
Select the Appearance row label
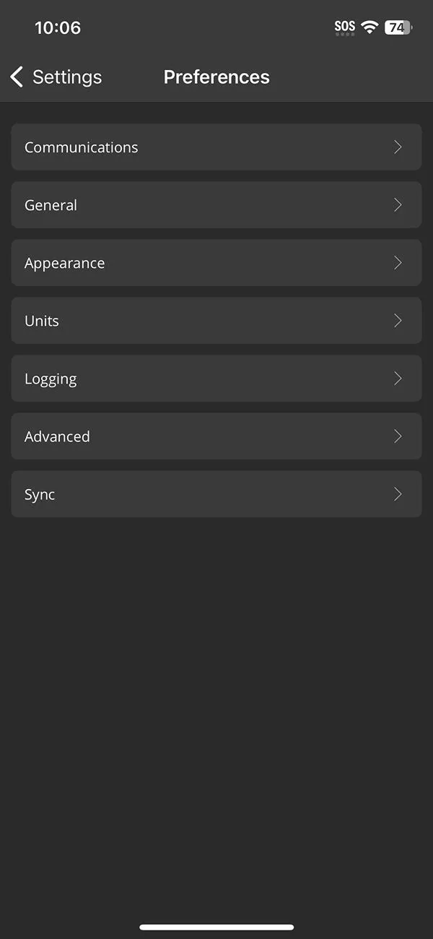pos(65,263)
